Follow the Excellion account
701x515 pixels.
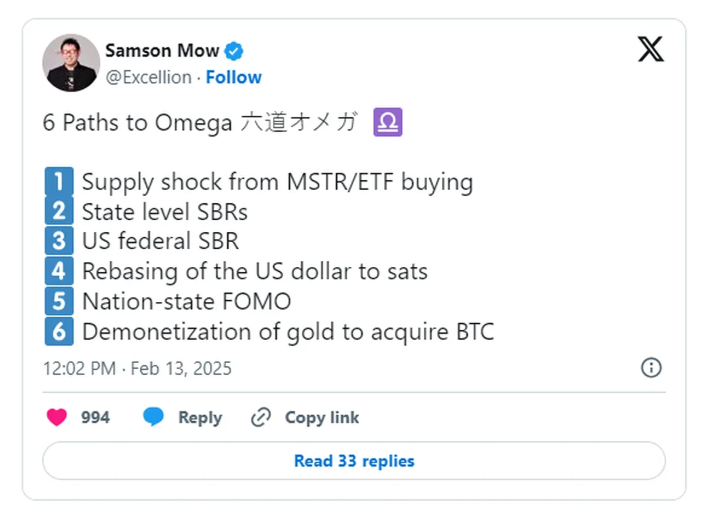tap(234, 77)
